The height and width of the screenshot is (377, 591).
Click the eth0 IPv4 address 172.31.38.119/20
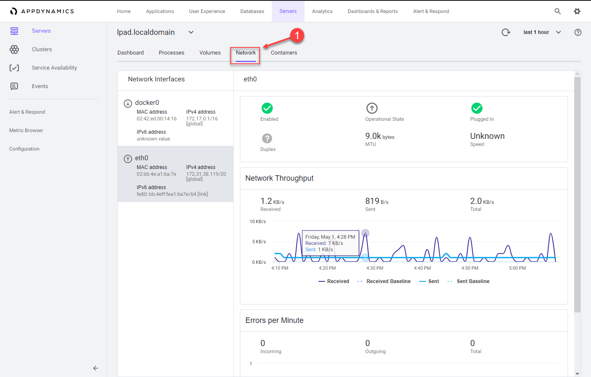(x=206, y=174)
